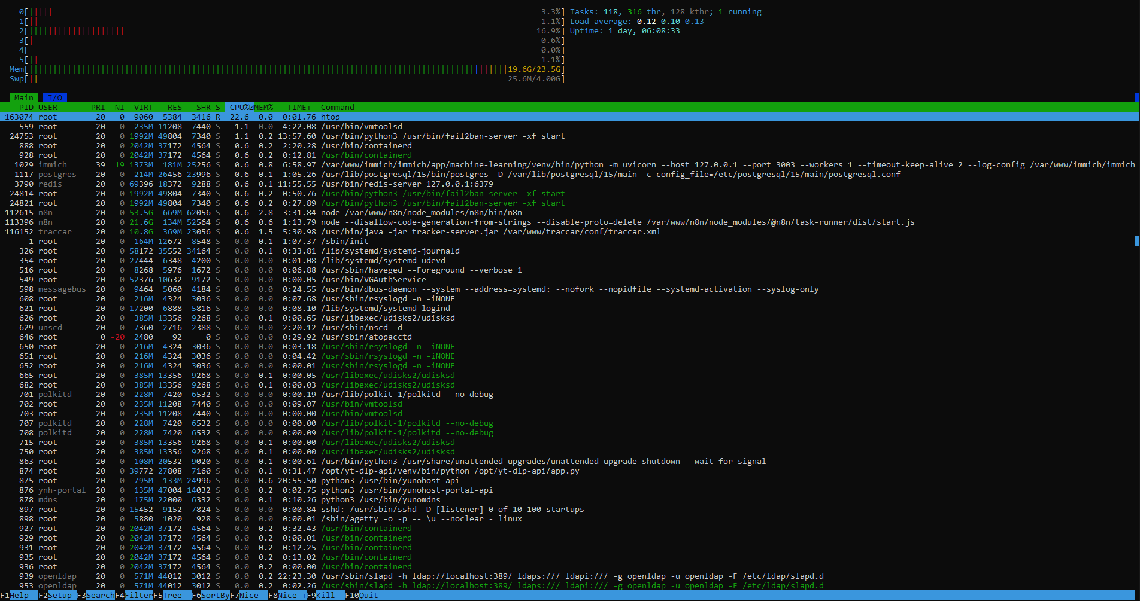Activate F3 Search
The width and height of the screenshot is (1140, 601).
[x=96, y=596]
